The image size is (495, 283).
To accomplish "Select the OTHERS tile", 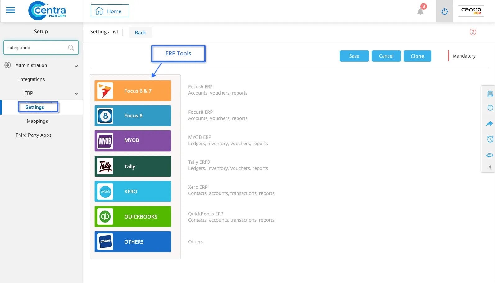I will [133, 242].
